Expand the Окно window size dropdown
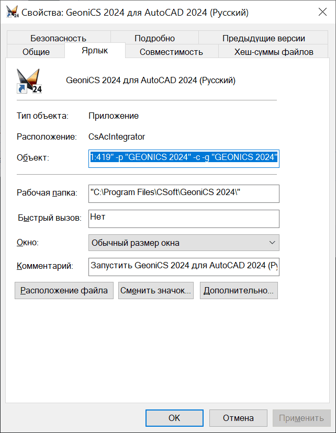 click(184, 243)
